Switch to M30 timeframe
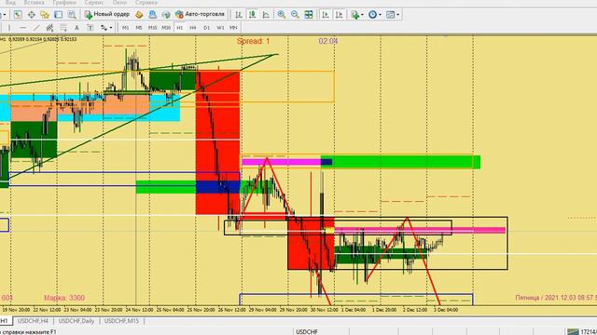 (166, 28)
